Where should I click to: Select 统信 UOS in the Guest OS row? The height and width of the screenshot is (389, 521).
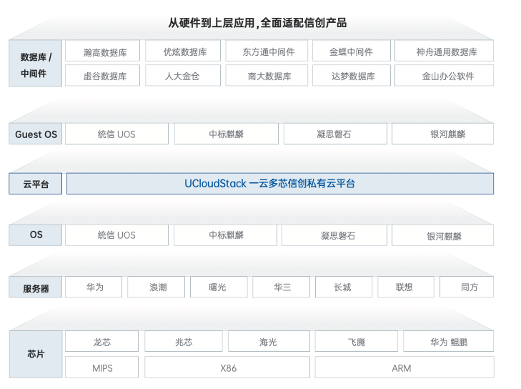pyautogui.click(x=116, y=134)
